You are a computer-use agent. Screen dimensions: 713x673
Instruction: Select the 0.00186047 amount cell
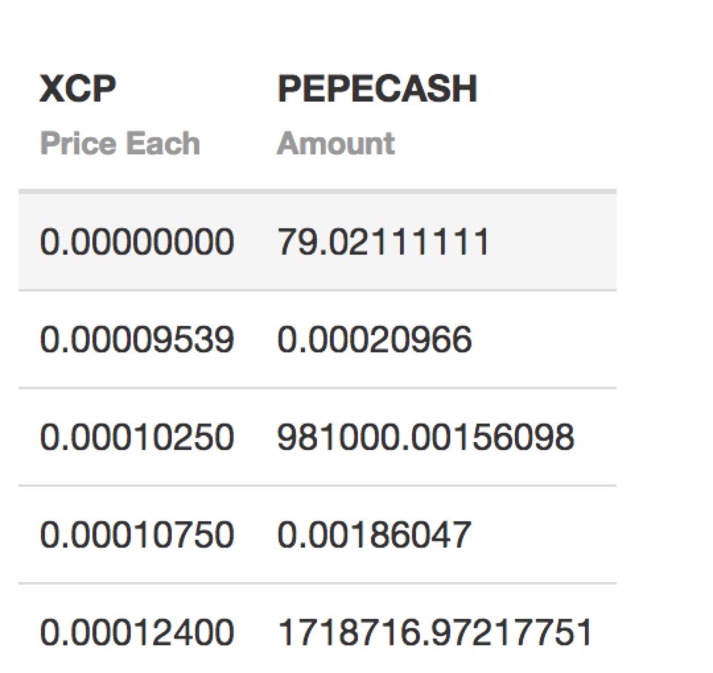coord(374,534)
